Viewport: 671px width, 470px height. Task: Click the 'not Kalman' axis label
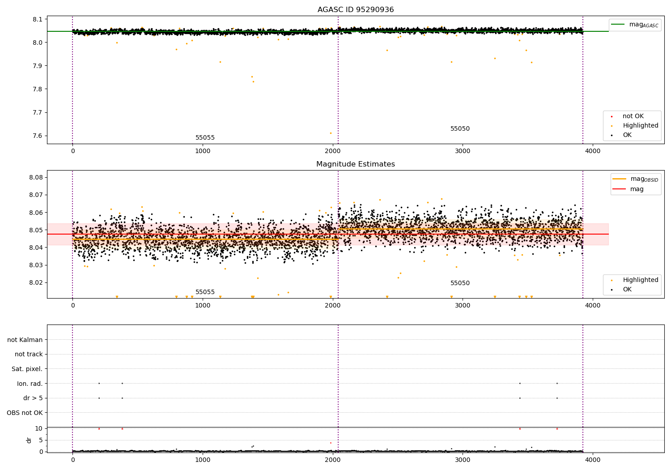tap(25, 340)
